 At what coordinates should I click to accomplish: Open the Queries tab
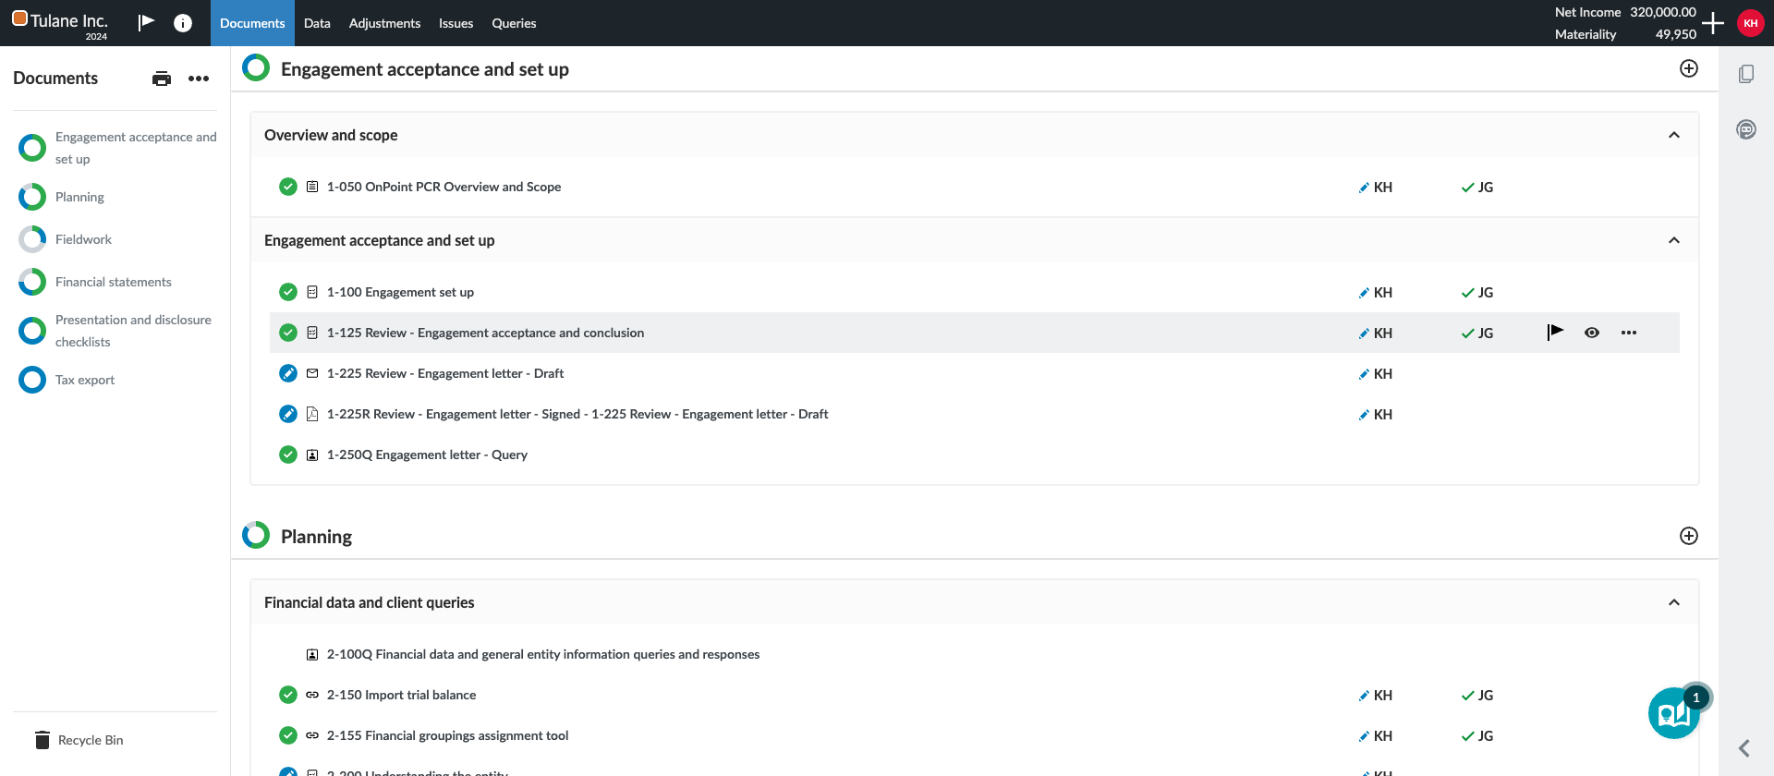pyautogui.click(x=514, y=23)
